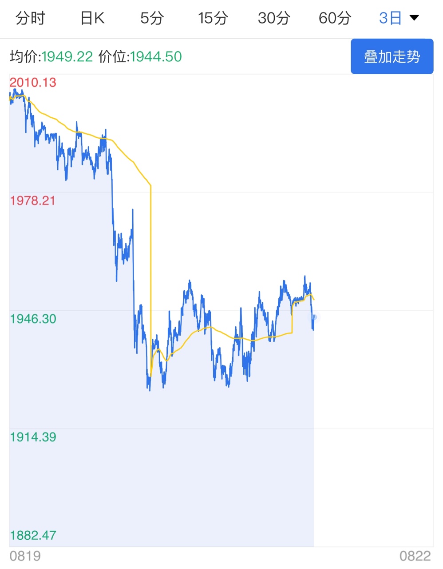Tap the 价位 value 1944.50
443x569 pixels.
point(156,56)
